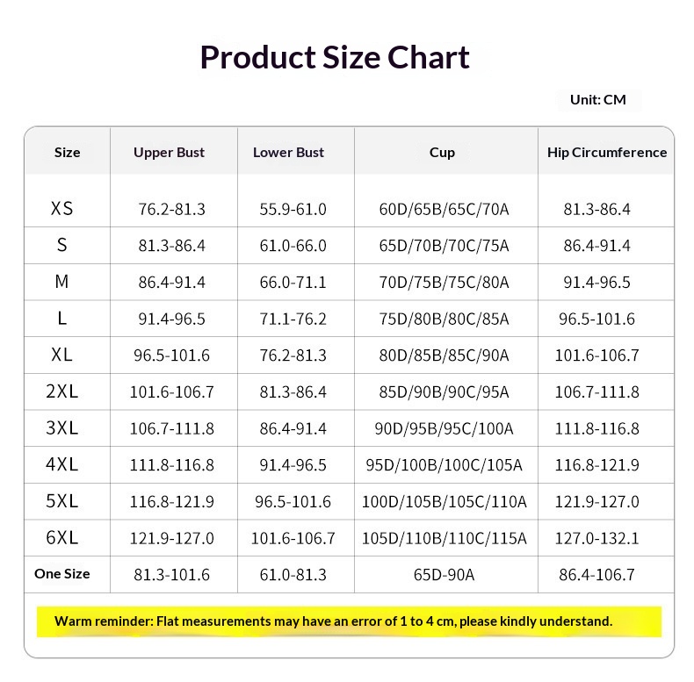Click cup cell 95D/100B/100C/105A

tap(444, 465)
